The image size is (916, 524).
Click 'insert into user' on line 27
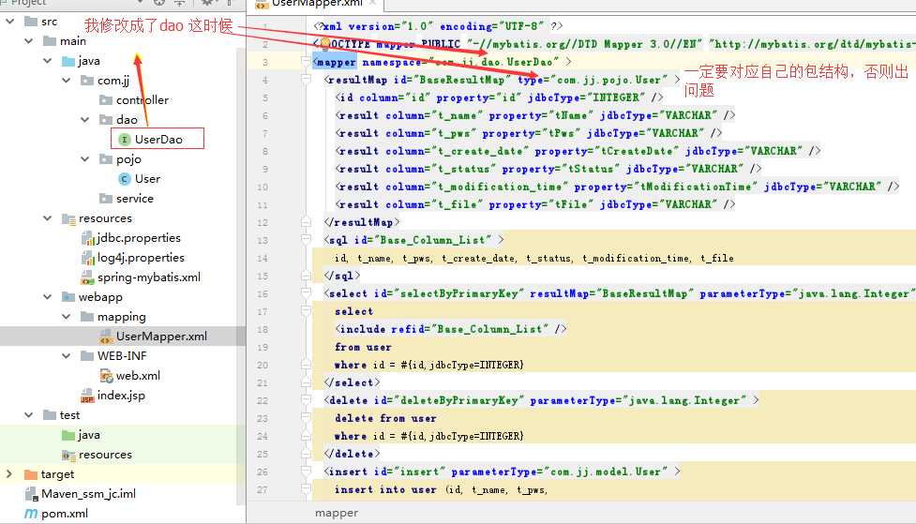(x=385, y=489)
